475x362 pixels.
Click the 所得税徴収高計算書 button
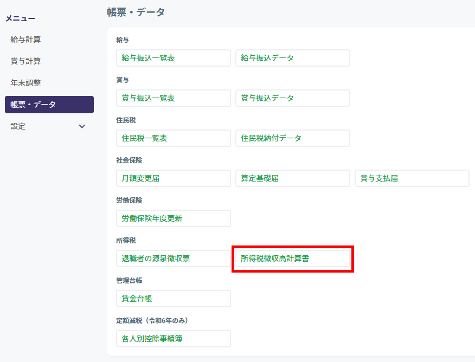pyautogui.click(x=292, y=258)
